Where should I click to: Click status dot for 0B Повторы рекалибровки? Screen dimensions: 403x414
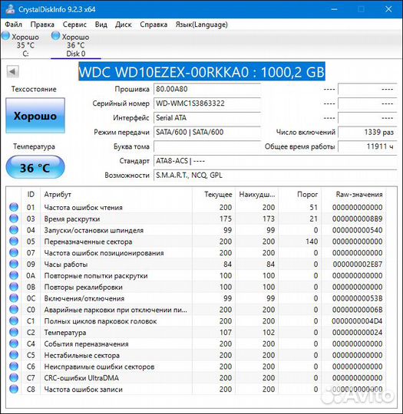click(14, 287)
